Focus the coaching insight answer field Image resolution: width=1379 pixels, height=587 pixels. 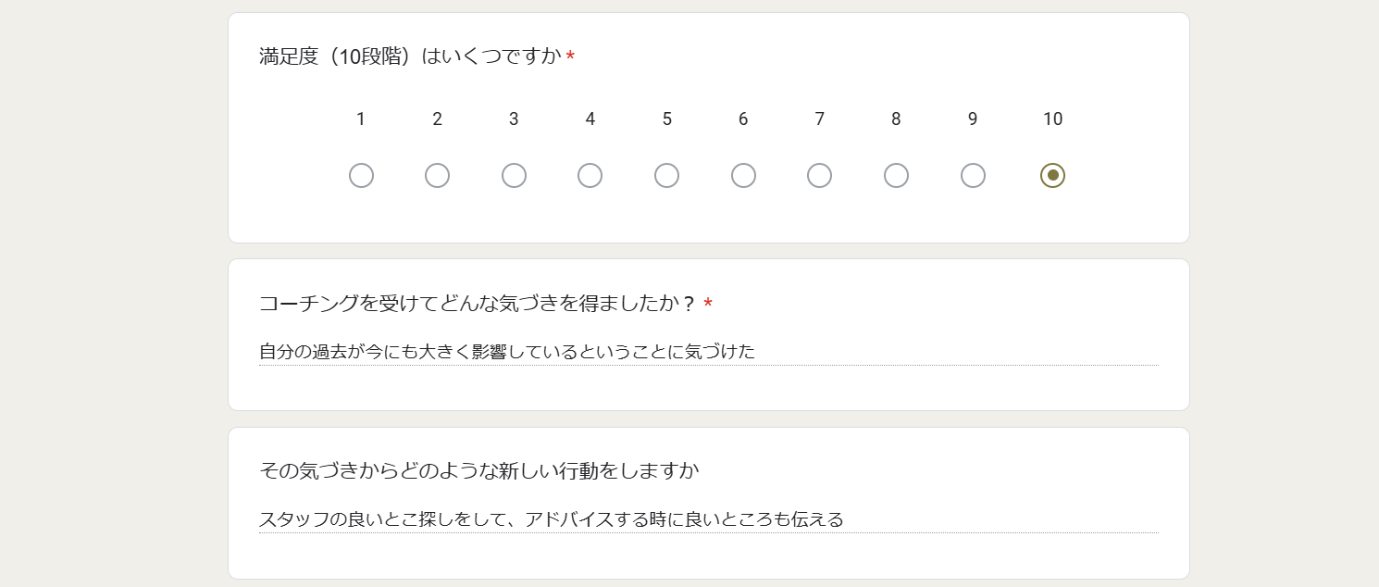point(709,352)
